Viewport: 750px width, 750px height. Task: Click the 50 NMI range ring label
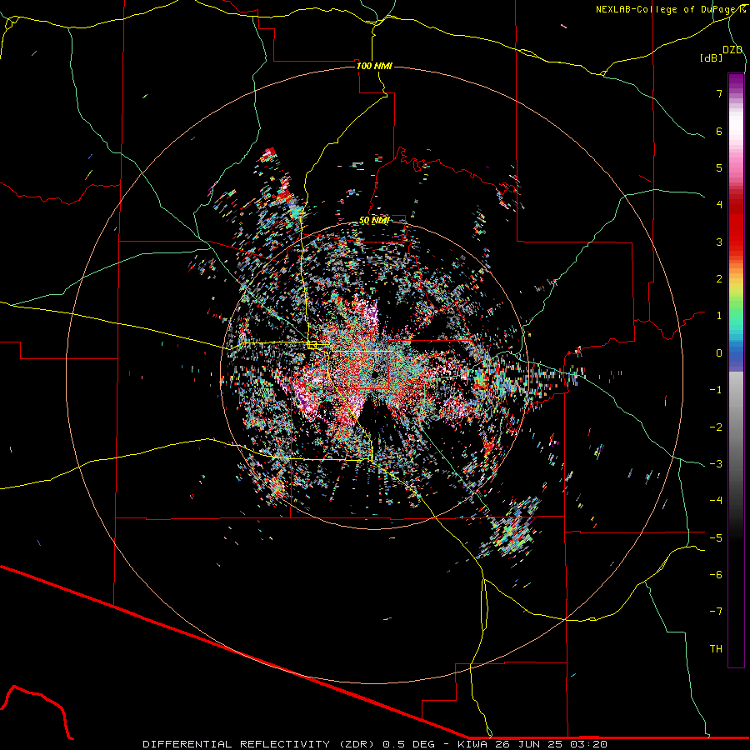pos(374,220)
